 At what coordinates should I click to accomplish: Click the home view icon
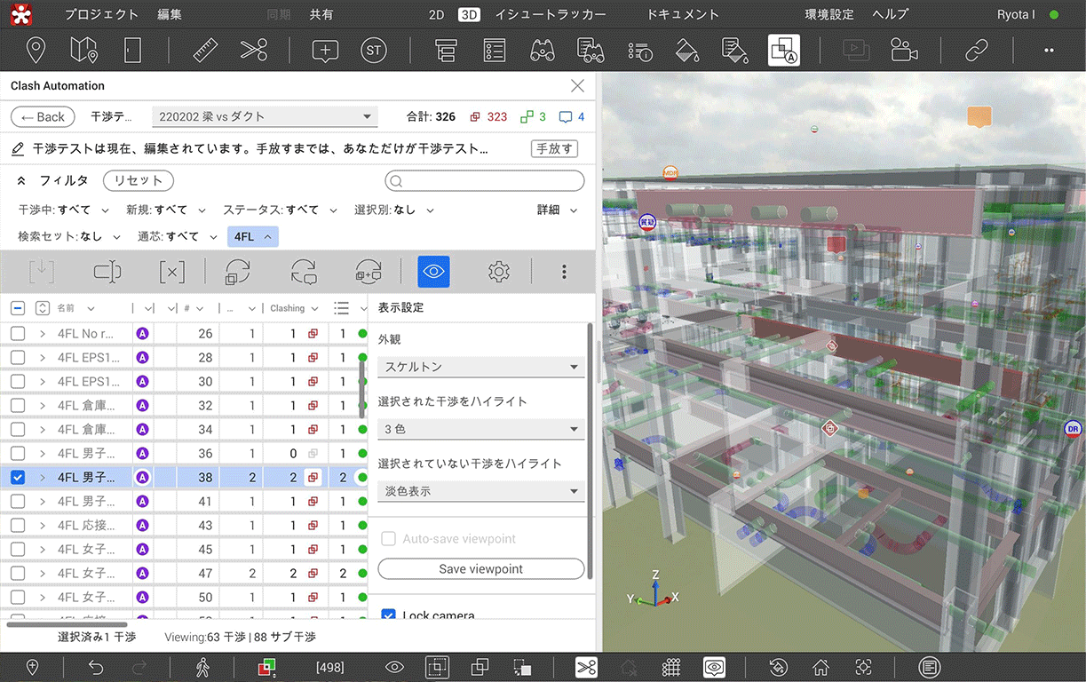tap(821, 667)
